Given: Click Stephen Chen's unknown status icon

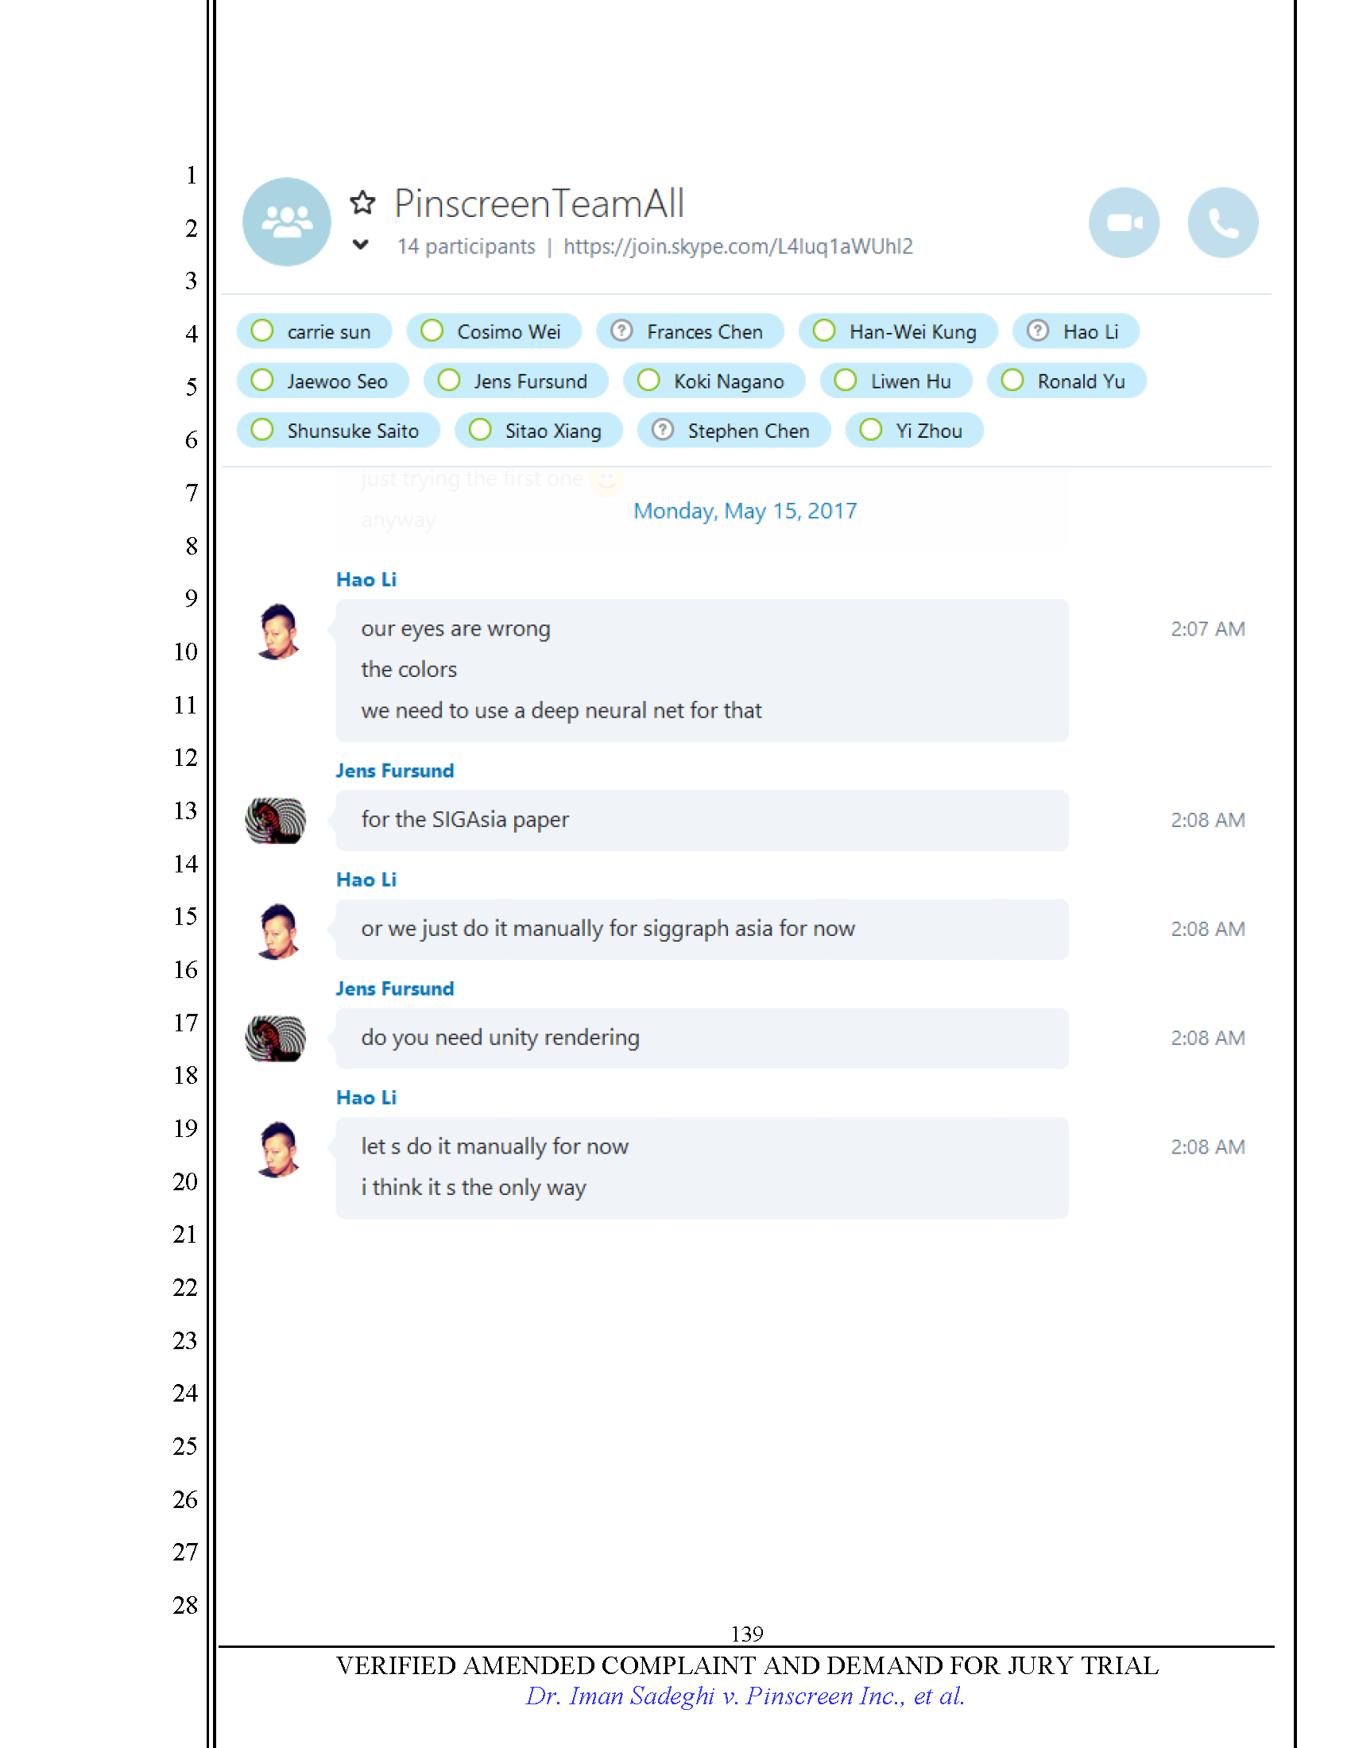Looking at the screenshot, I should pos(663,430).
